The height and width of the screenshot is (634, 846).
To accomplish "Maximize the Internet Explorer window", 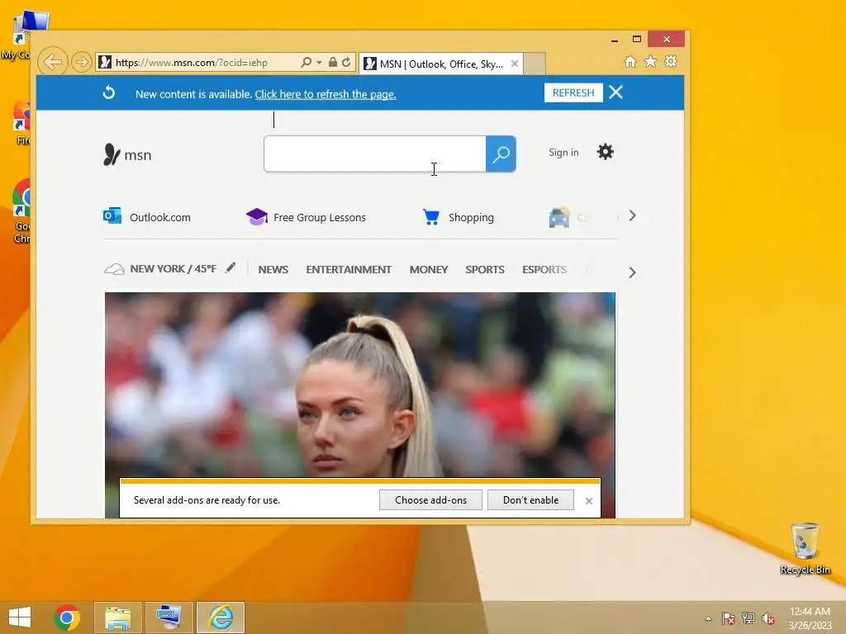I will coord(637,39).
